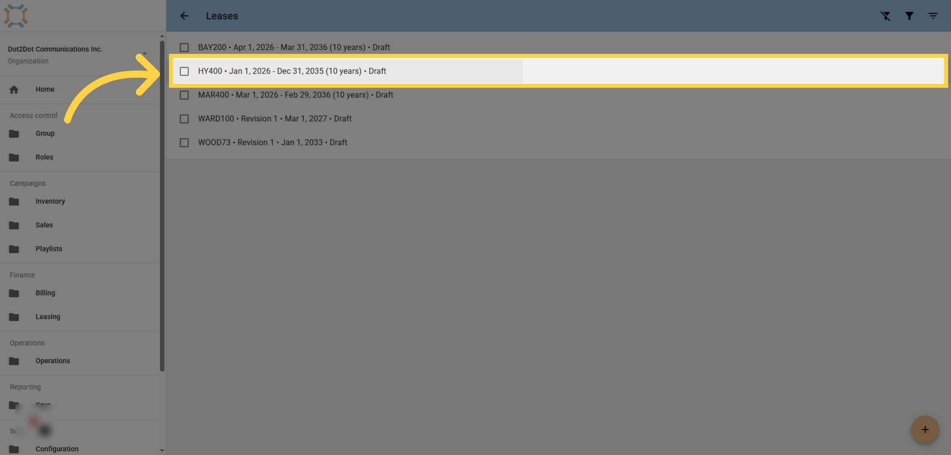Click the Sales folder icon
The width and height of the screenshot is (951, 455).
click(x=14, y=225)
